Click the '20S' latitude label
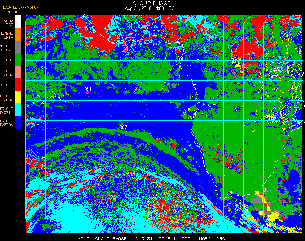305x241 pixels. click(x=285, y=139)
